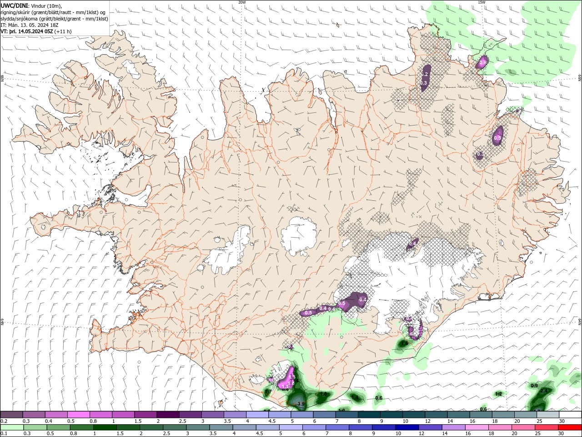Viewport: 582px width, 437px height.
Task: Click the 1.8 rainfall value on the map
Action: (x=324, y=394)
